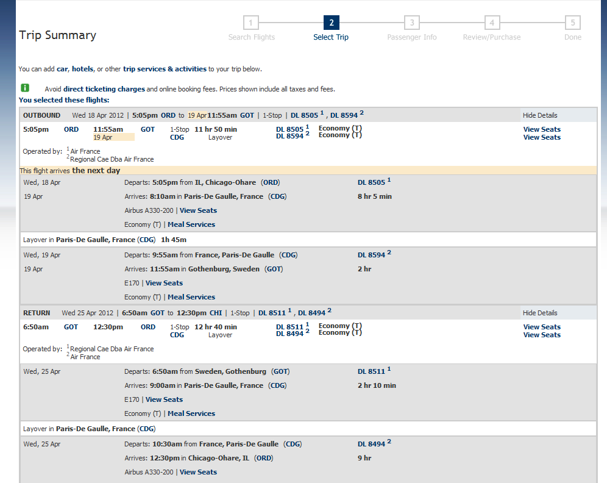Click step 1 Search Flights box
This screenshot has width=607, height=483.
click(x=251, y=23)
